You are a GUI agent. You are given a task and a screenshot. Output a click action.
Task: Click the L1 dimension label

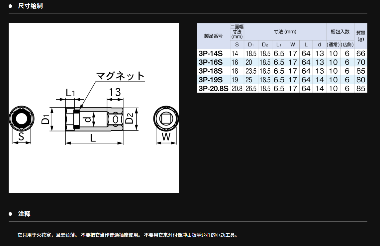(70, 93)
